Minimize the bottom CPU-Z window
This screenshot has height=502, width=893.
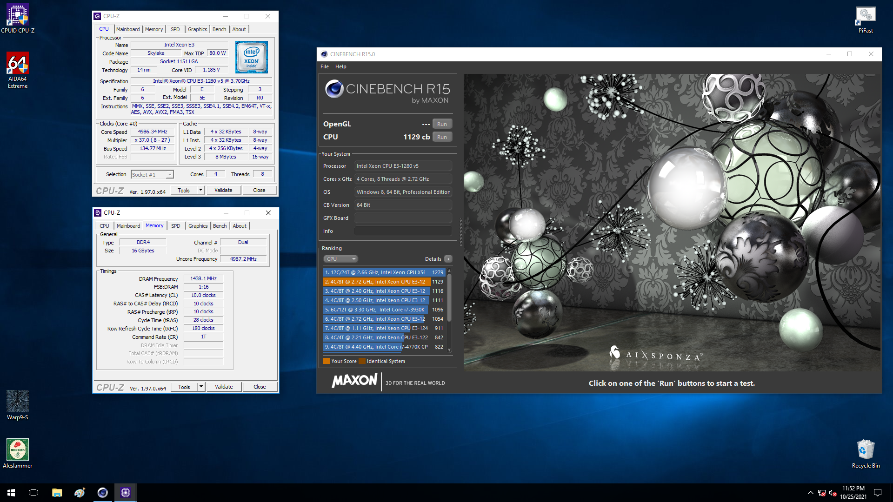coord(226,213)
